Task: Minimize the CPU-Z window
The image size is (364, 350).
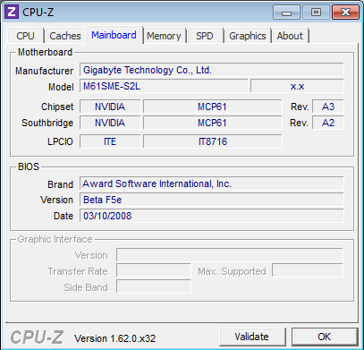Action: (286, 13)
